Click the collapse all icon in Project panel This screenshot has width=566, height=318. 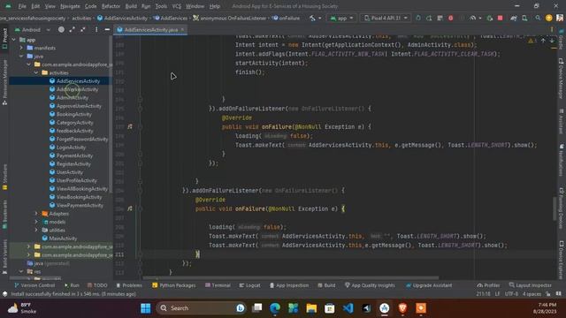83,29
